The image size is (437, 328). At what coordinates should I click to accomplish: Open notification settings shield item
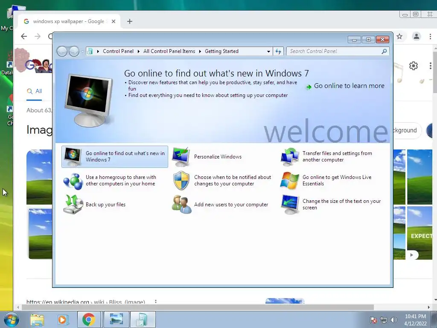coord(222,181)
